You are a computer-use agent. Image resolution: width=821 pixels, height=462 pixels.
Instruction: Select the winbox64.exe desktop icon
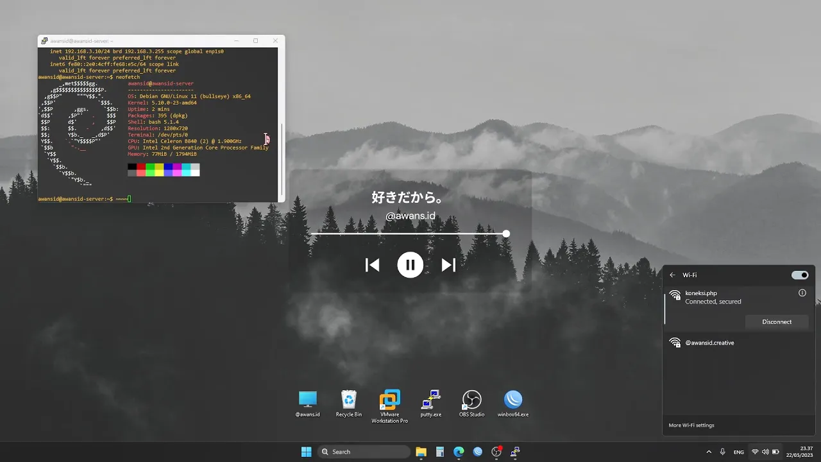pos(513,404)
